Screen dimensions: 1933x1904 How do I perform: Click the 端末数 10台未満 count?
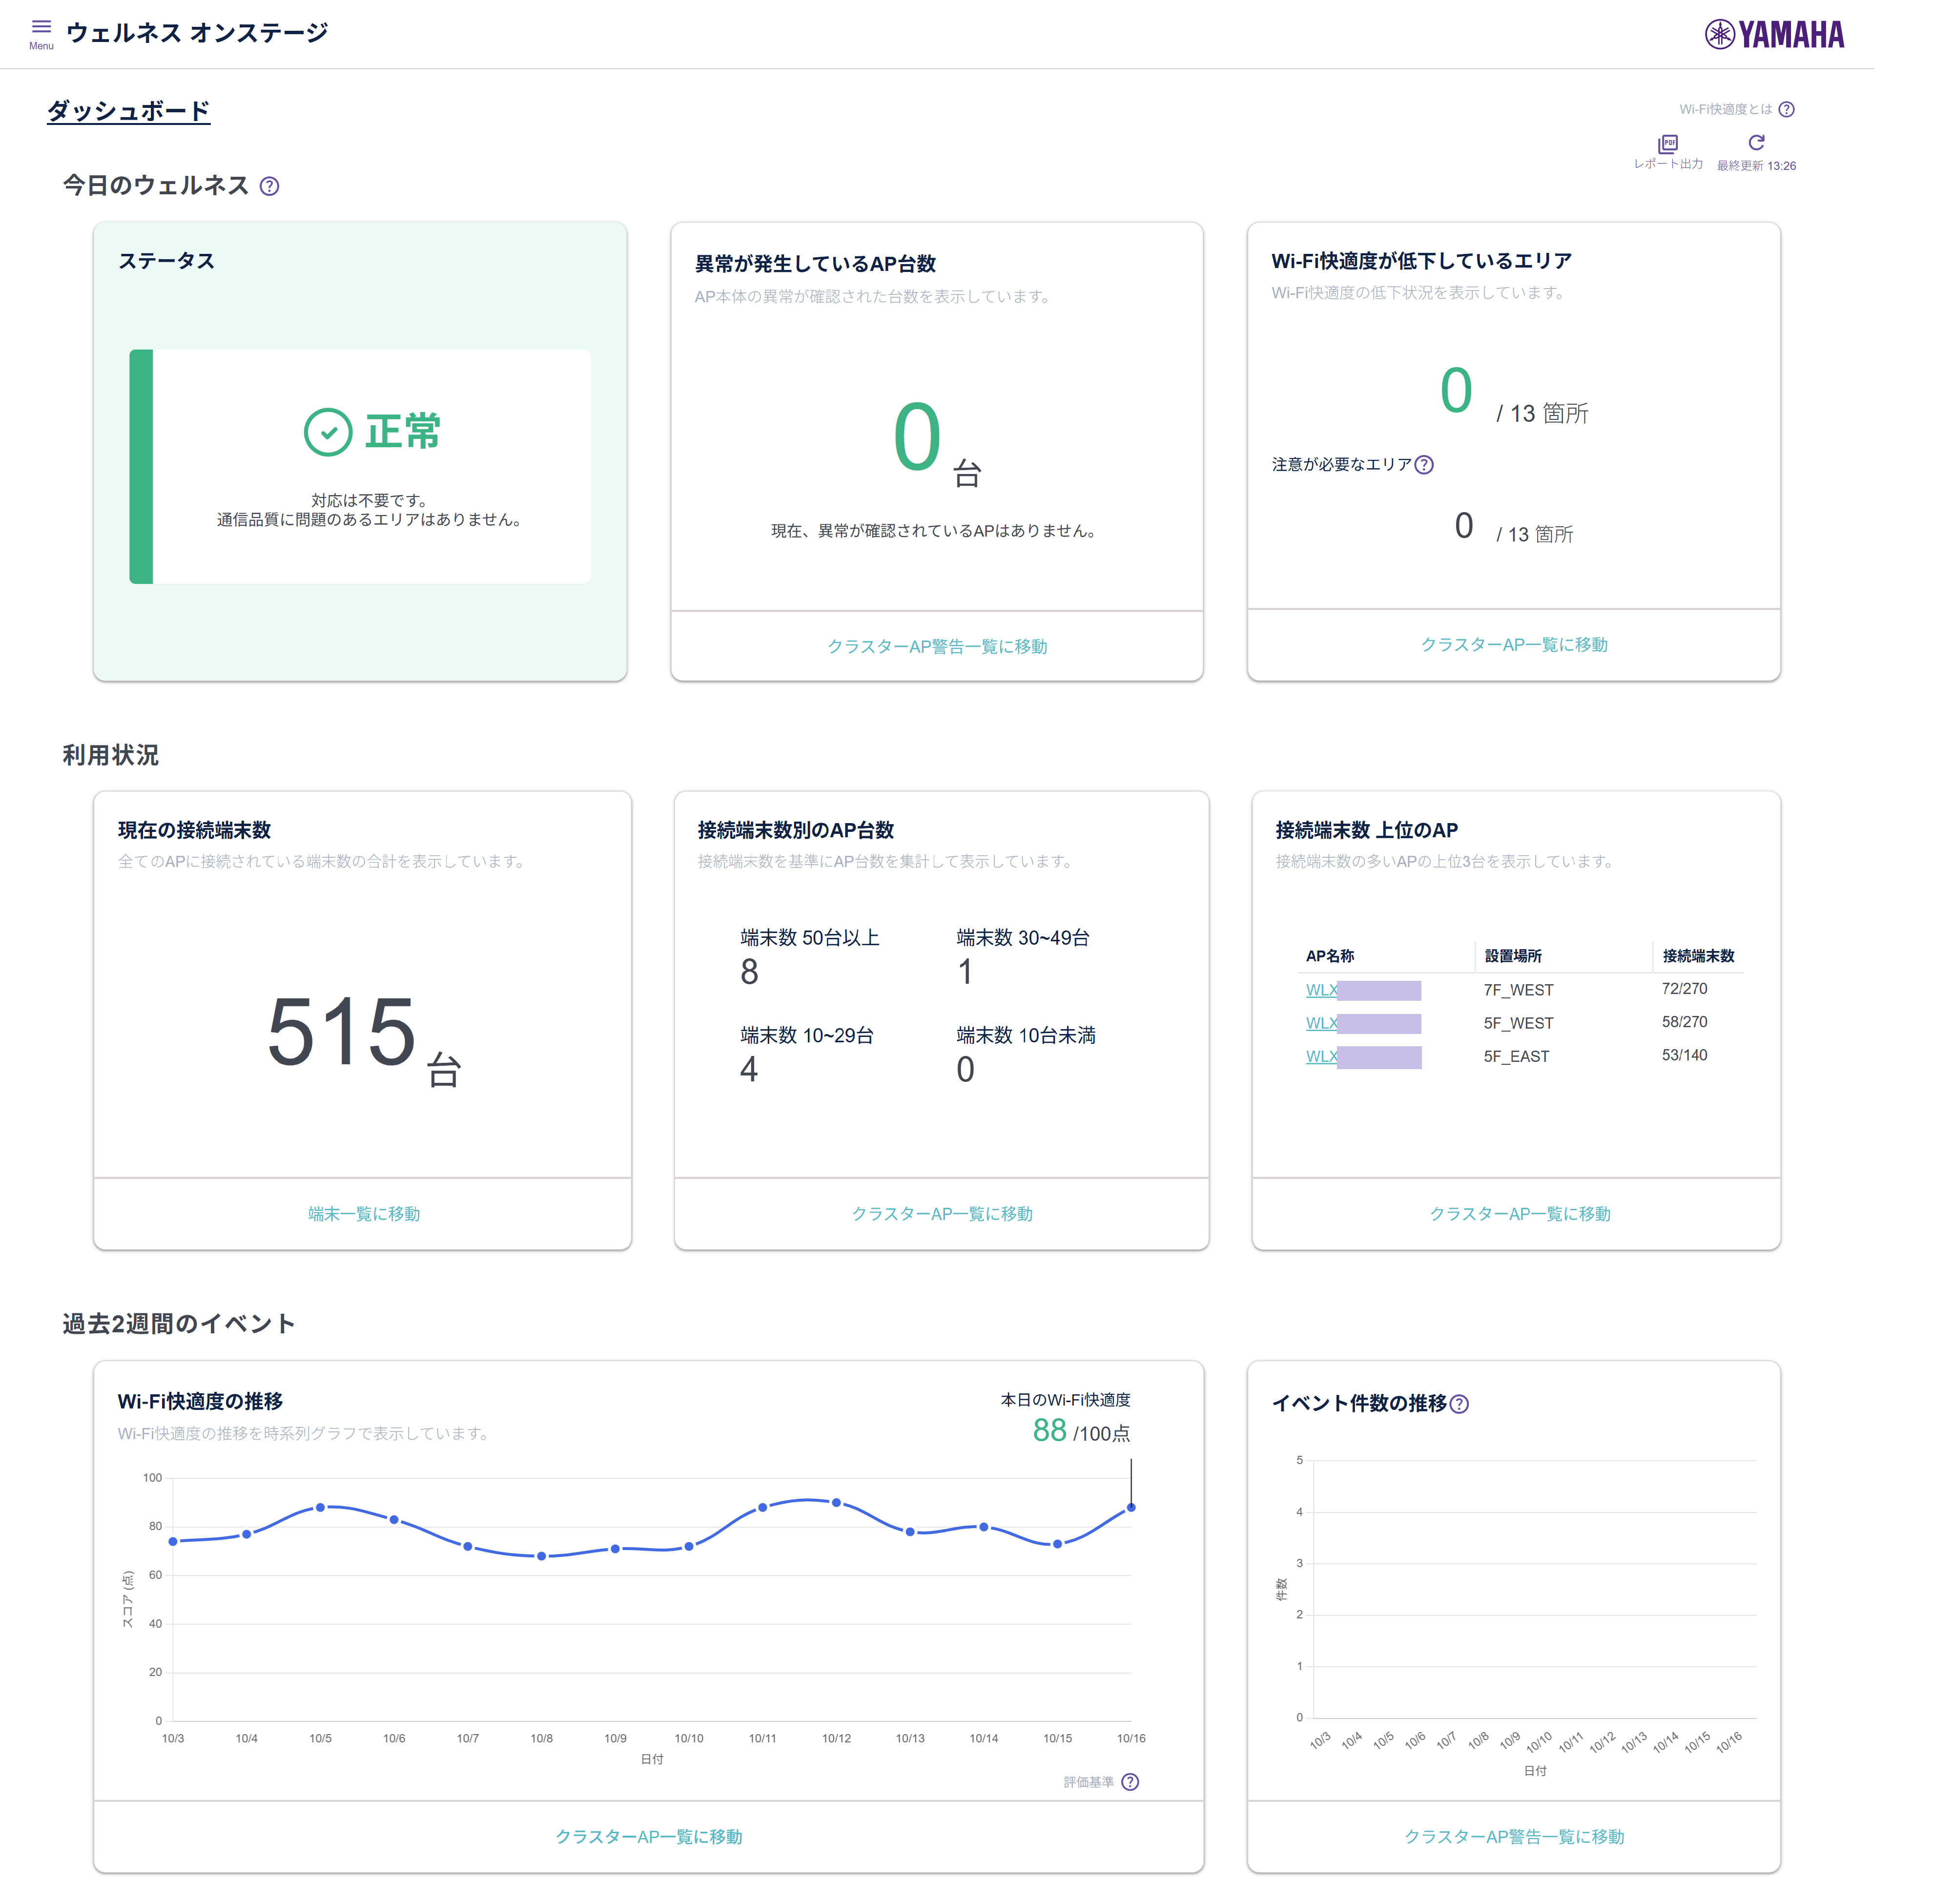click(x=965, y=1069)
